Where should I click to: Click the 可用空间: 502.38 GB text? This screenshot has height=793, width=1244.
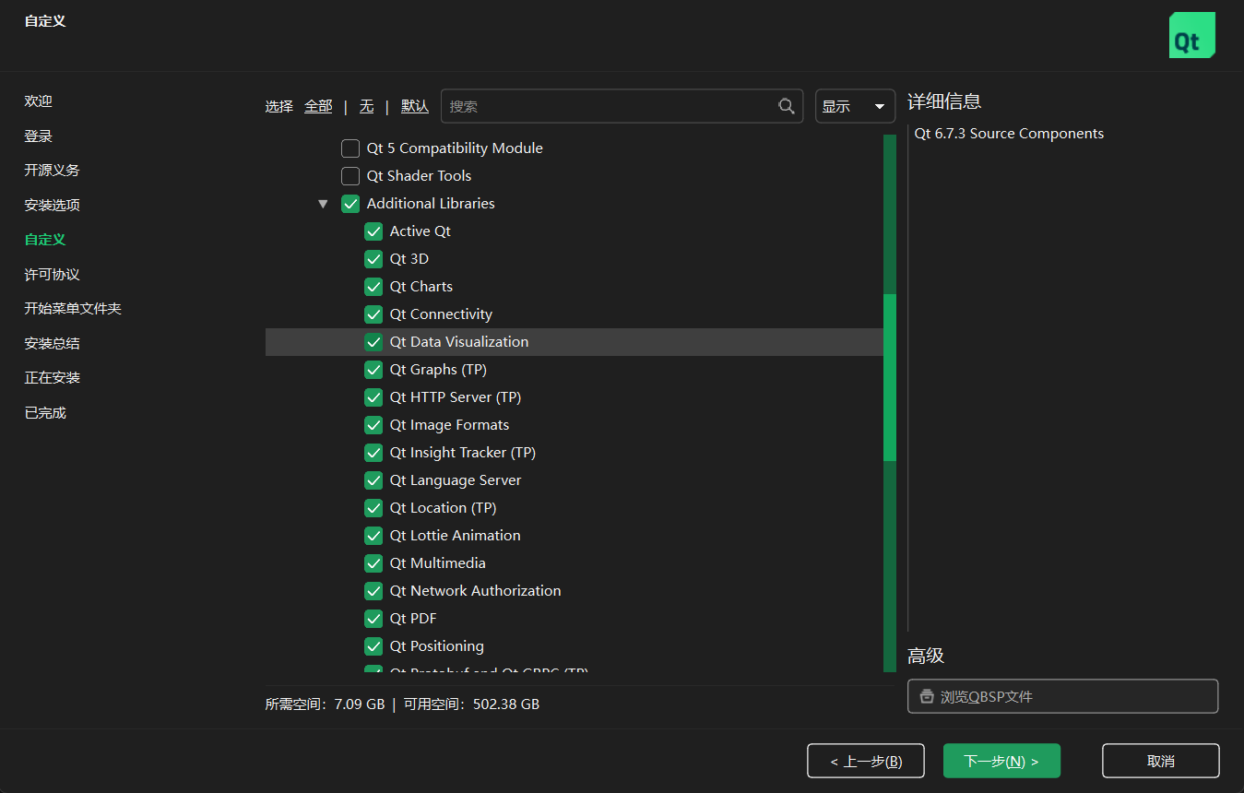point(471,704)
